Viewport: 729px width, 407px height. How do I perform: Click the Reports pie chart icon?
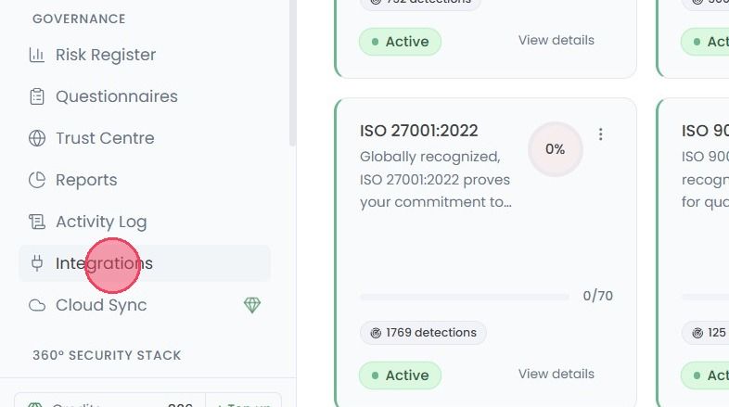pos(37,180)
